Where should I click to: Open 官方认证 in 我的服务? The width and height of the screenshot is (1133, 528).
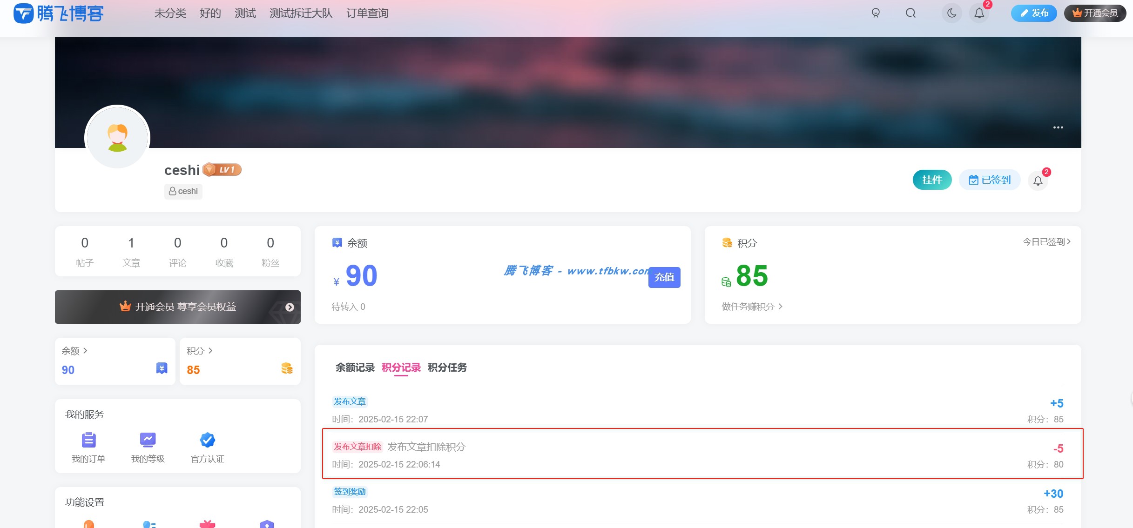[x=207, y=447]
